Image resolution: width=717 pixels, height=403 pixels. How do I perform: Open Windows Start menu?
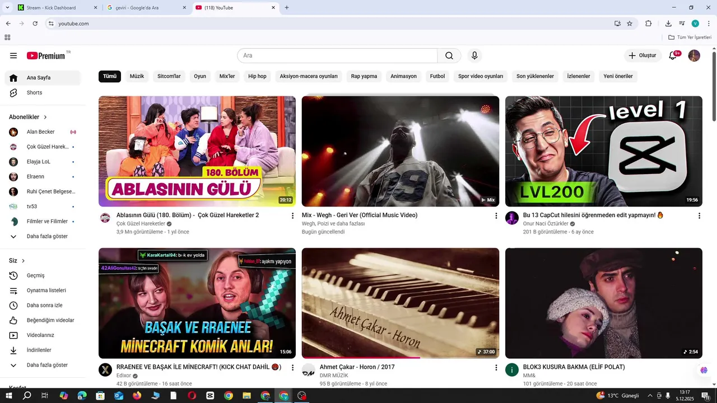click(x=8, y=396)
